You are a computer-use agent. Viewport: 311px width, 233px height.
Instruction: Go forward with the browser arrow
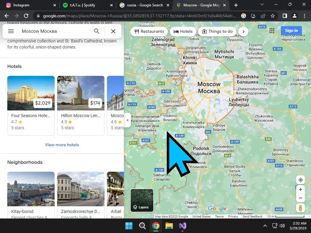coord(16,16)
